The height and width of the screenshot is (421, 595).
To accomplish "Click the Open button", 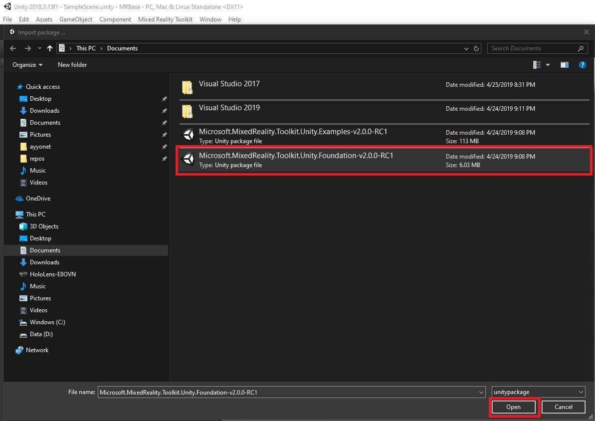I will click(x=513, y=407).
